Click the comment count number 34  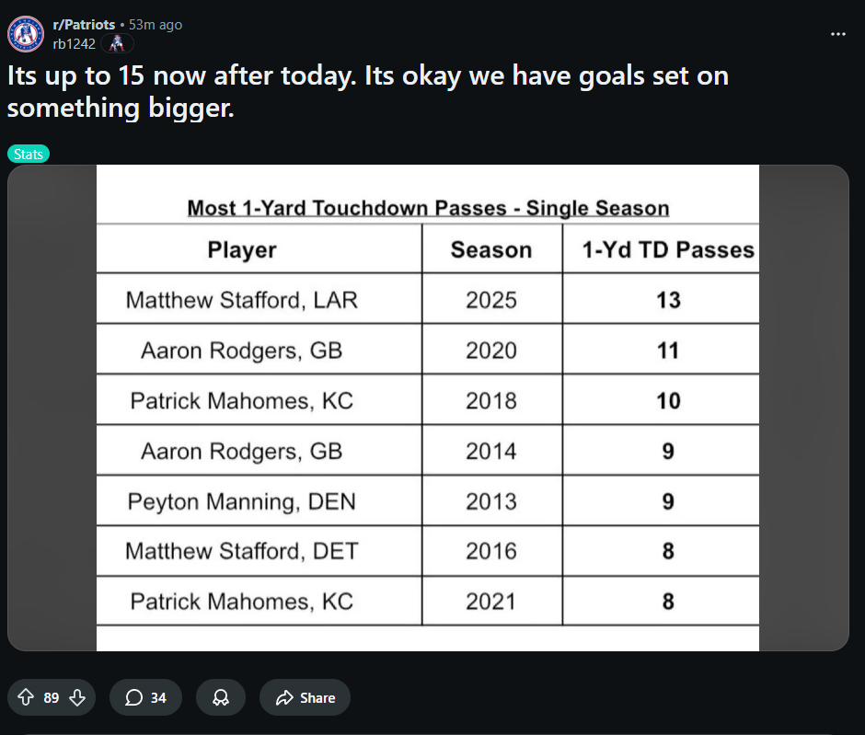click(158, 698)
